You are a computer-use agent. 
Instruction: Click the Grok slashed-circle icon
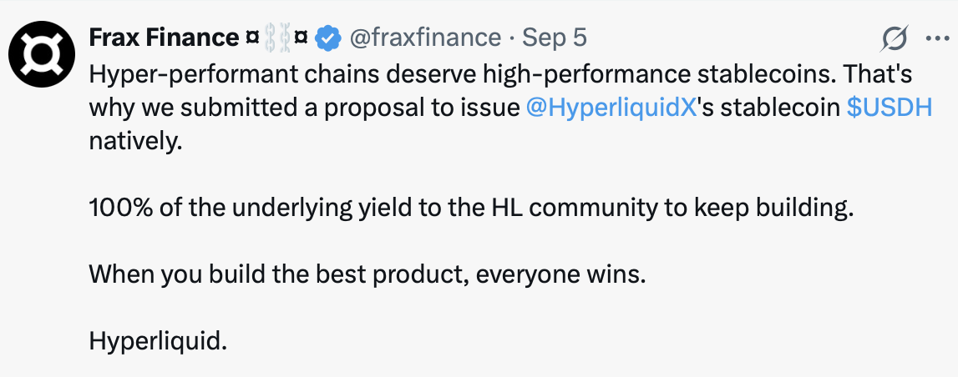[894, 38]
